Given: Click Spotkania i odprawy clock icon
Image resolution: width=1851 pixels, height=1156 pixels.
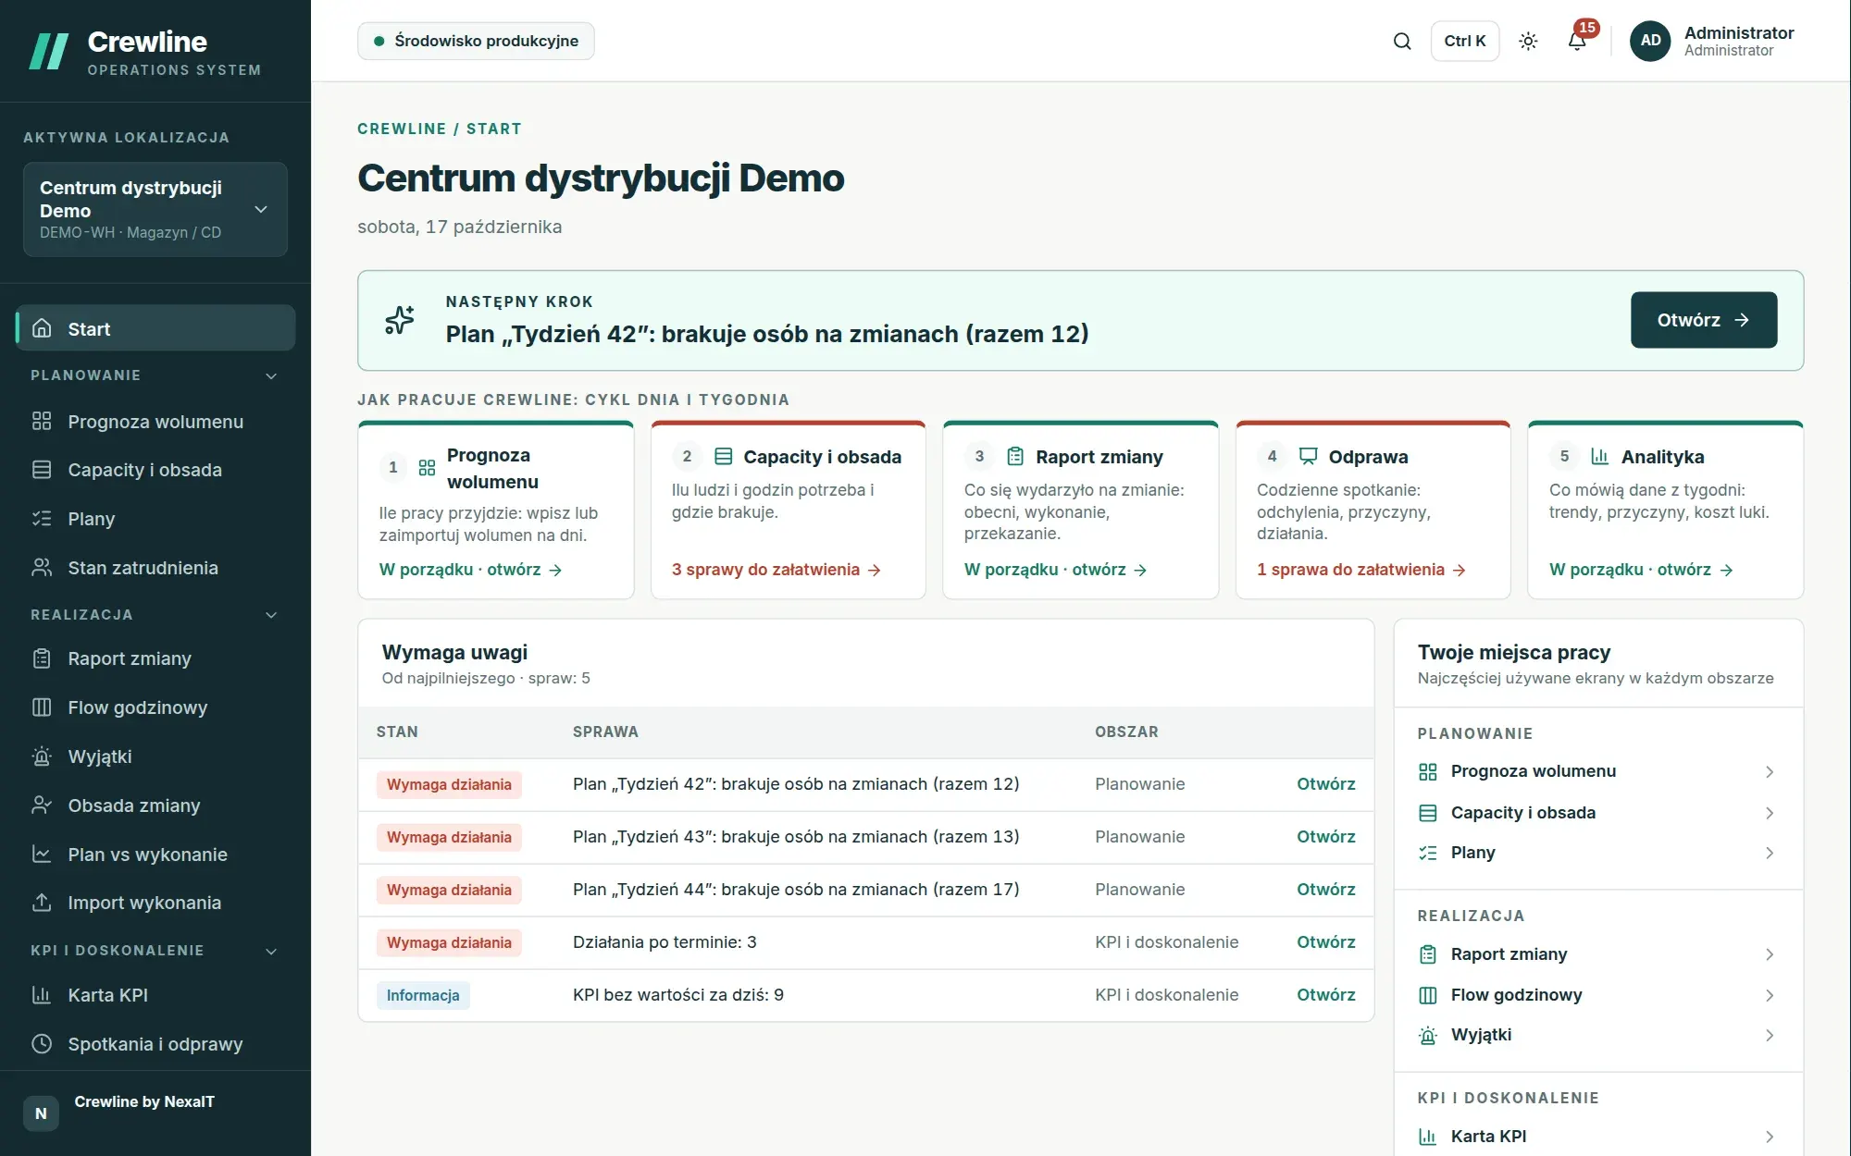Looking at the screenshot, I should [42, 1044].
